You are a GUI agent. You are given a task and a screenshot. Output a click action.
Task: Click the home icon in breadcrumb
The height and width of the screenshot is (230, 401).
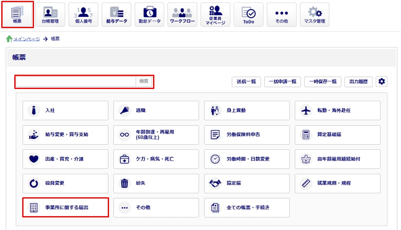[x=9, y=39]
